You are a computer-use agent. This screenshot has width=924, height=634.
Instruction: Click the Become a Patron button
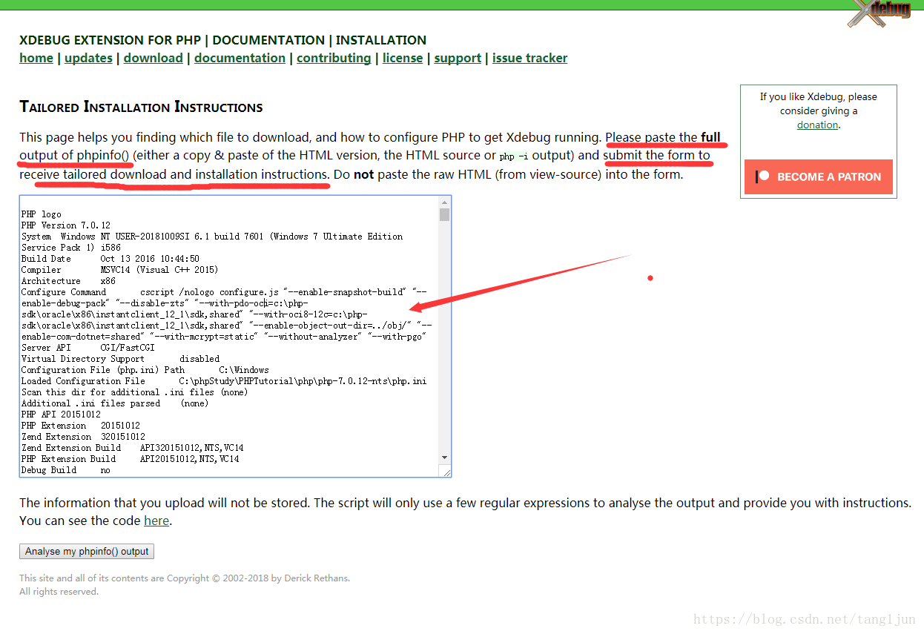tap(819, 176)
